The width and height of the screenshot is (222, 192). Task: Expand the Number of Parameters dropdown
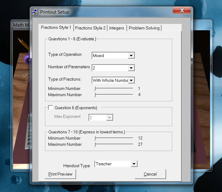tap(131, 68)
